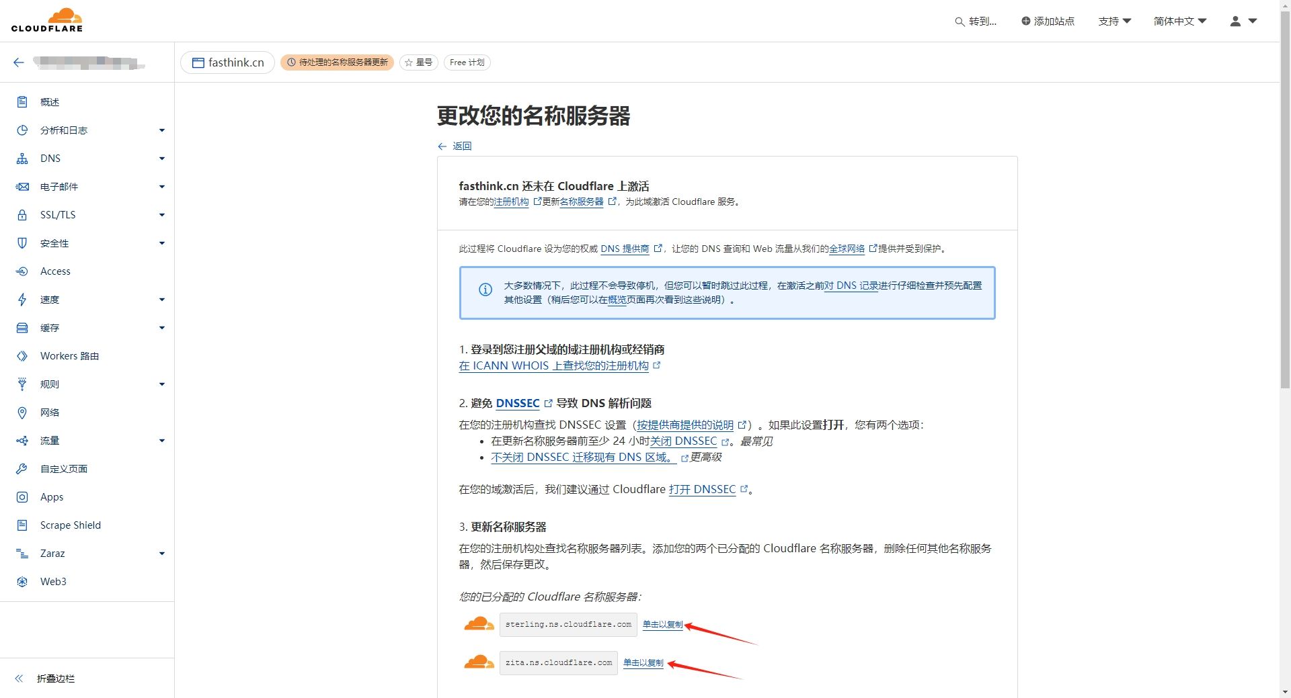
Task: Expand the DNS submenu arrow
Action: click(162, 159)
